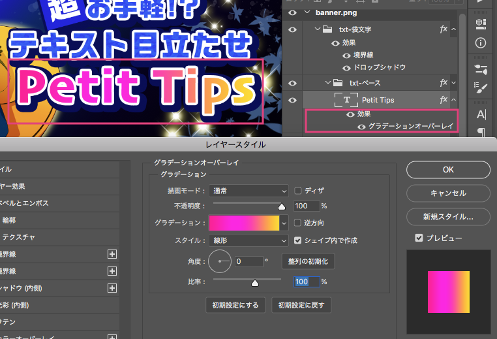Open the Info panel icon

(x=481, y=43)
